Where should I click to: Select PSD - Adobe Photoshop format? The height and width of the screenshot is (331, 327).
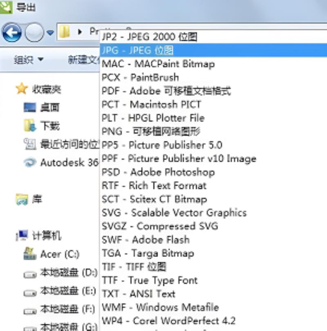[x=213, y=172]
